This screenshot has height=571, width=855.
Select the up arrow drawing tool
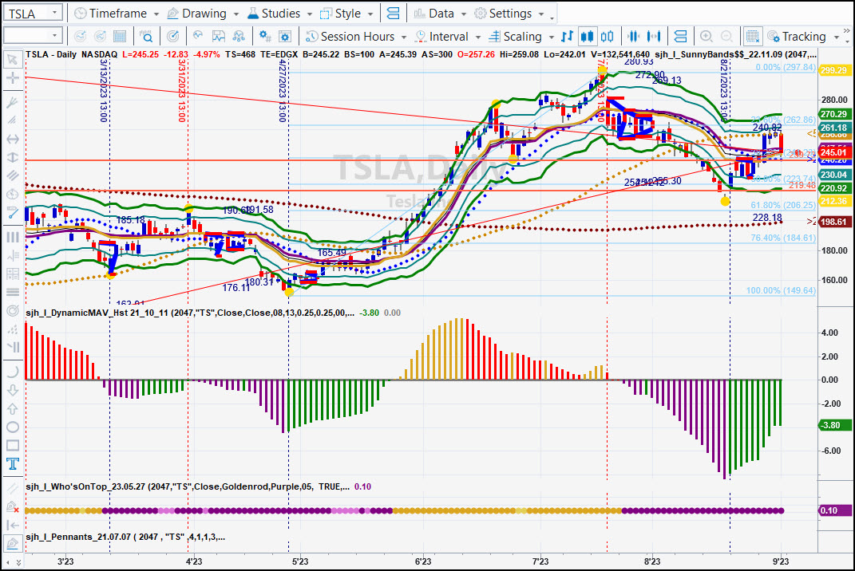point(12,408)
